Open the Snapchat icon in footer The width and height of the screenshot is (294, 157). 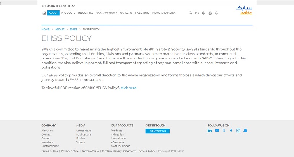(245, 131)
